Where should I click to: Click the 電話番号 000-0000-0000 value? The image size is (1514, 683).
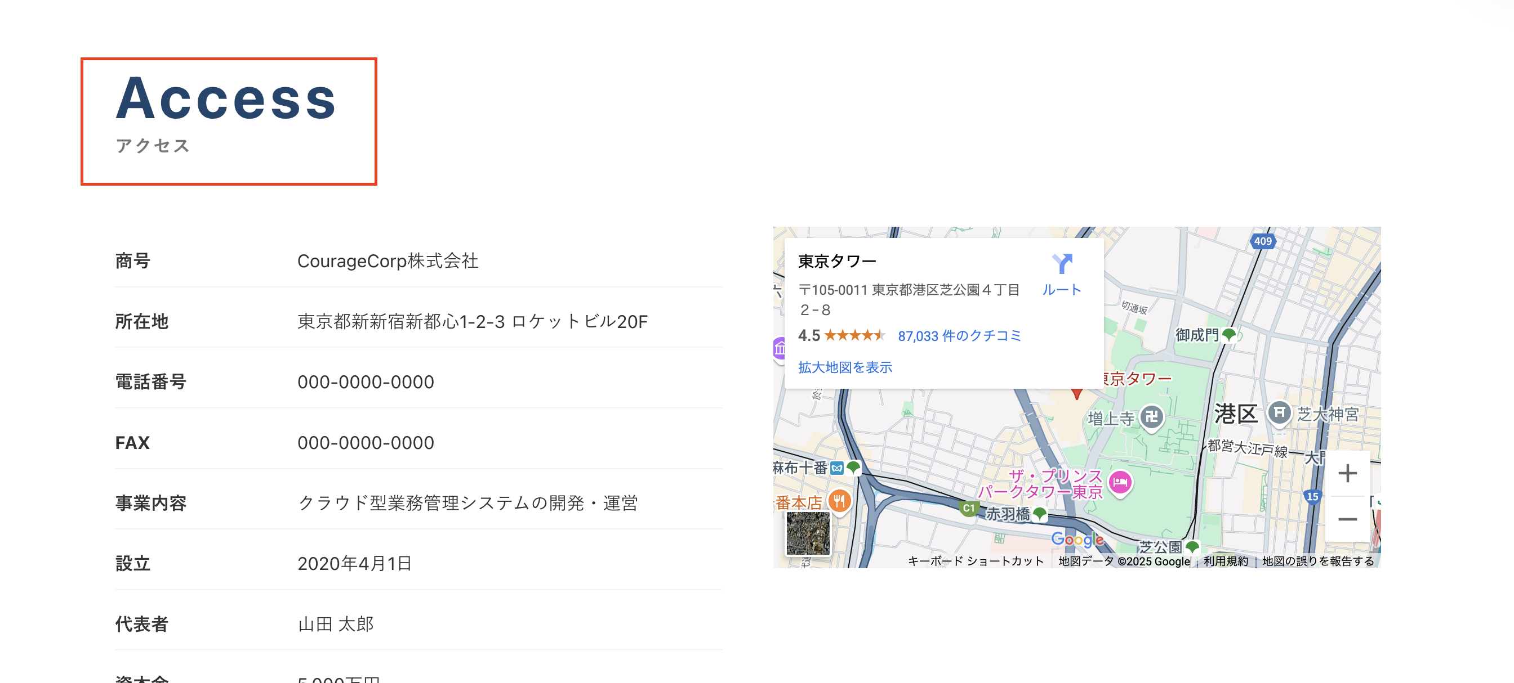coord(366,382)
